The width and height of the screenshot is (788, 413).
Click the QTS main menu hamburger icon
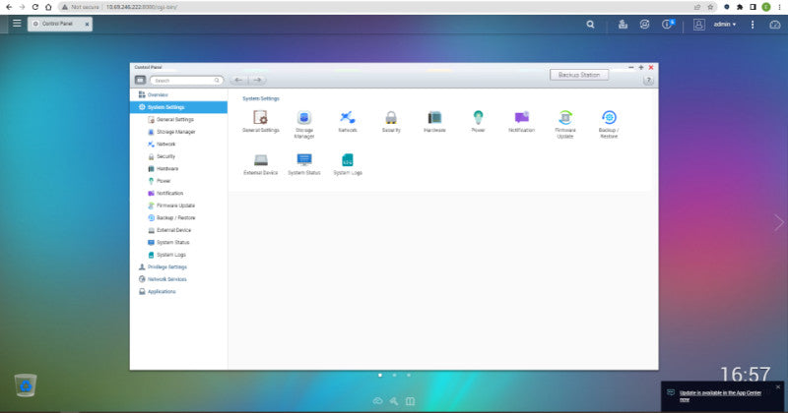pos(17,23)
